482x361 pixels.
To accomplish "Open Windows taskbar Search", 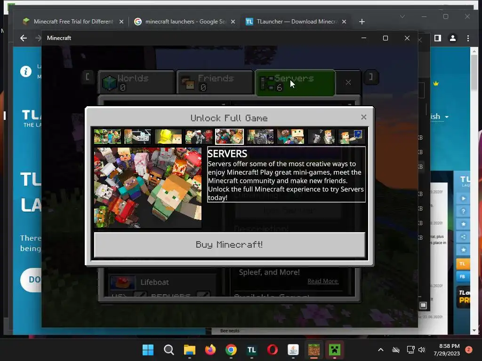I will 169,350.
